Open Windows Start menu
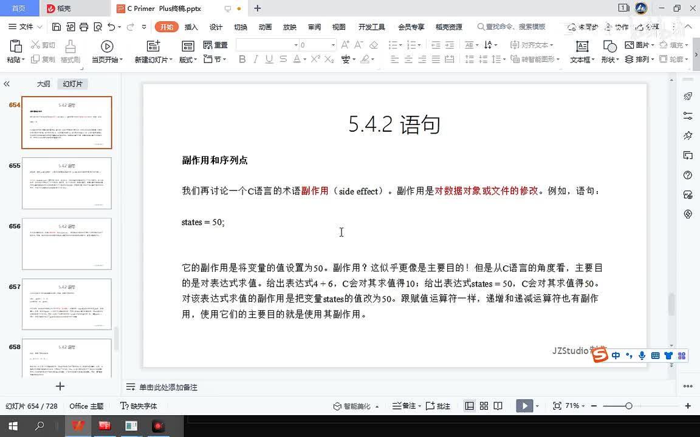 point(13,426)
